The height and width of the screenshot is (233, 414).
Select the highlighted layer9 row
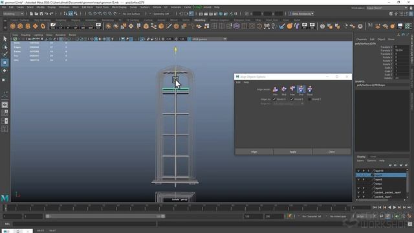tap(381, 175)
